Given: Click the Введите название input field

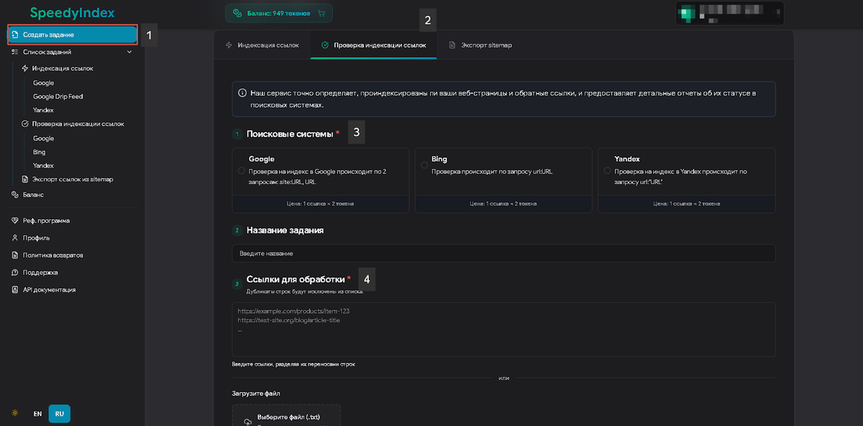Looking at the screenshot, I should click(x=503, y=253).
